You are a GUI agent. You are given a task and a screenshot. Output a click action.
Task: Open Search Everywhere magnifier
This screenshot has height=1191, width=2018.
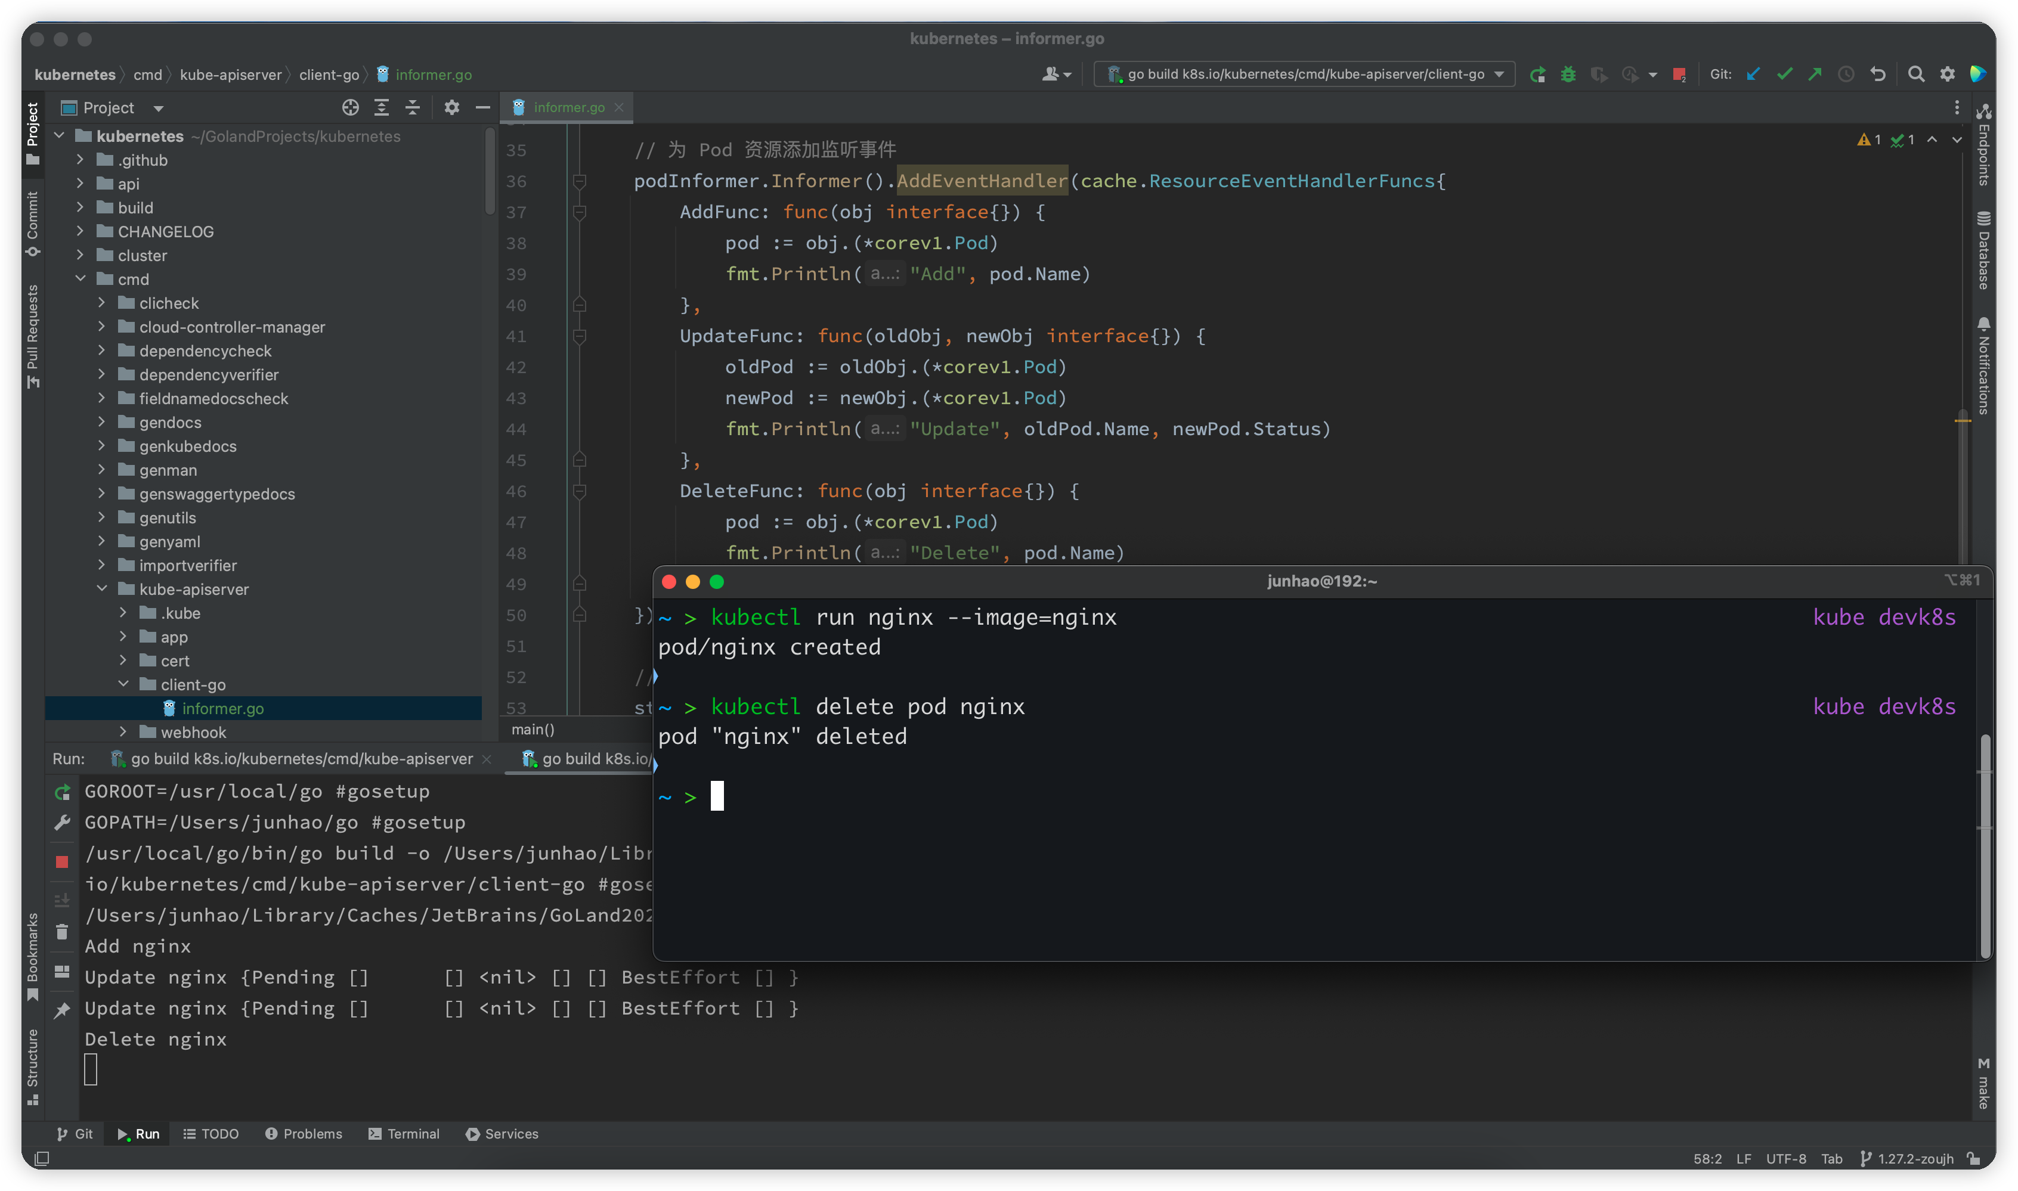[x=1916, y=75]
